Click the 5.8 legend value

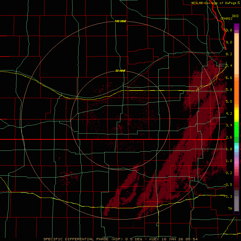229,90
